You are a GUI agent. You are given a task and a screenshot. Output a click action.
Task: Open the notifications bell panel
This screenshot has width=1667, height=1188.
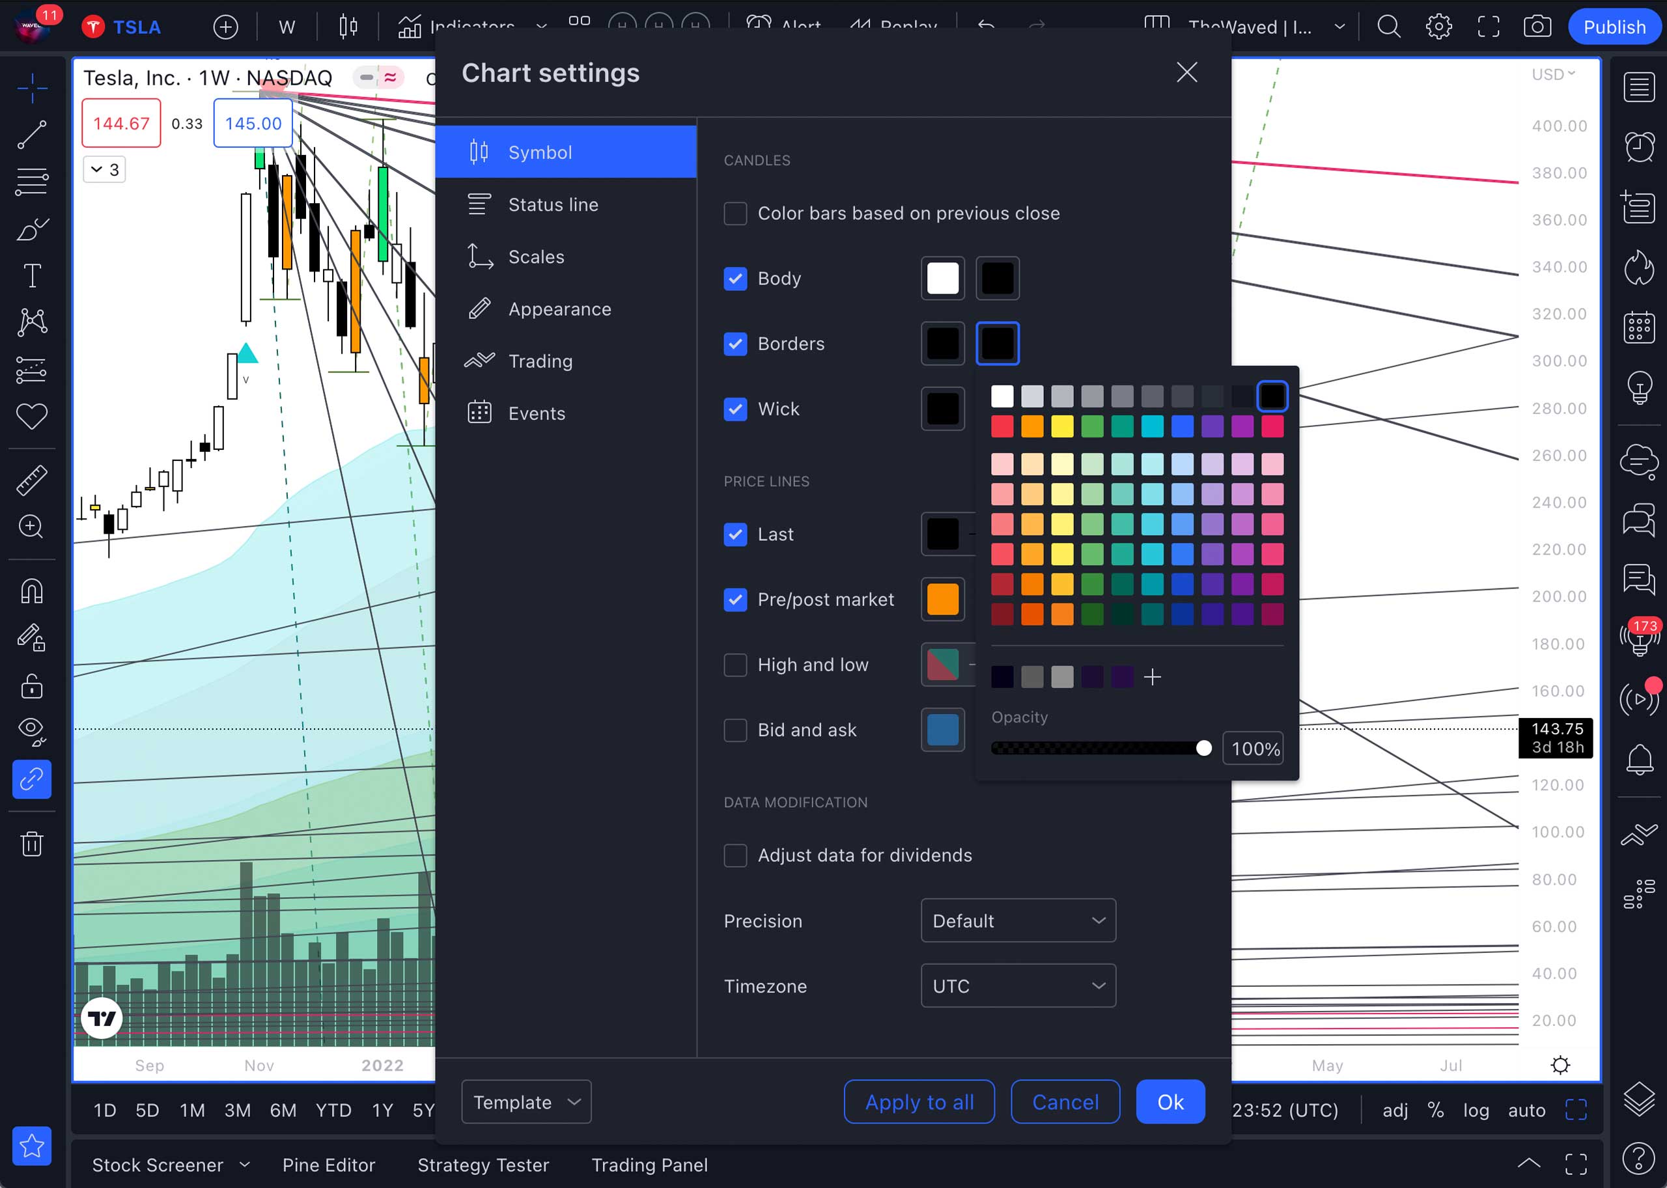tap(1638, 759)
